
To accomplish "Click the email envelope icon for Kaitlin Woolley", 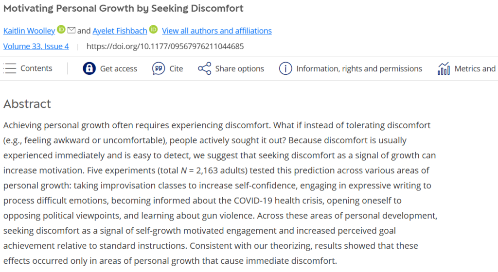I will pyautogui.click(x=71, y=31).
